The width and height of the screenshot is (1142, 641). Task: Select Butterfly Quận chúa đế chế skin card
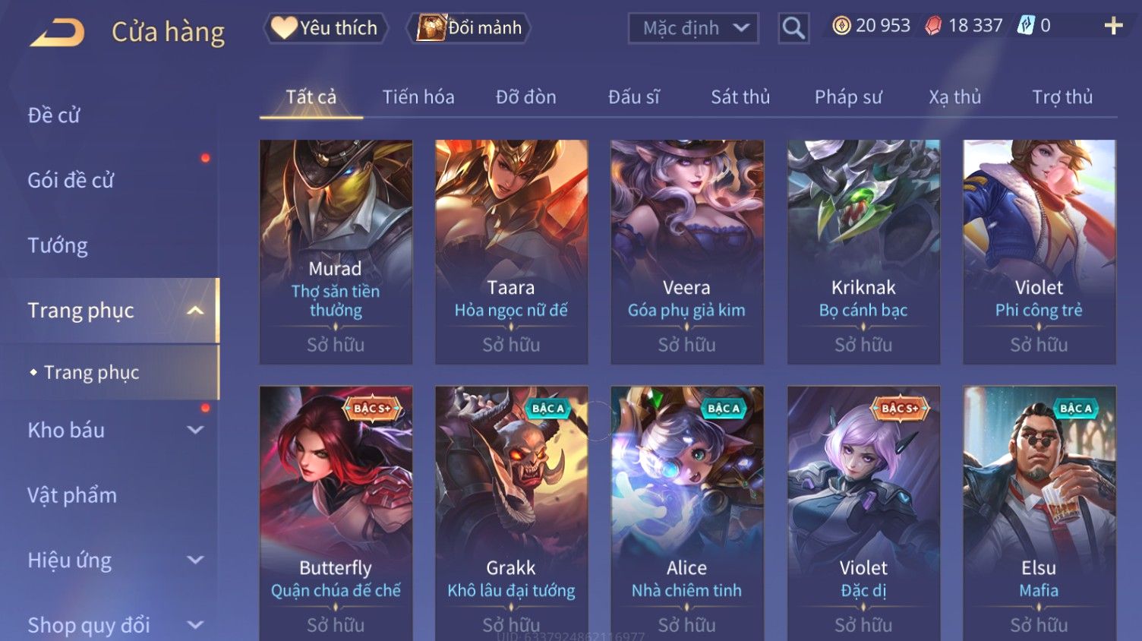point(336,513)
